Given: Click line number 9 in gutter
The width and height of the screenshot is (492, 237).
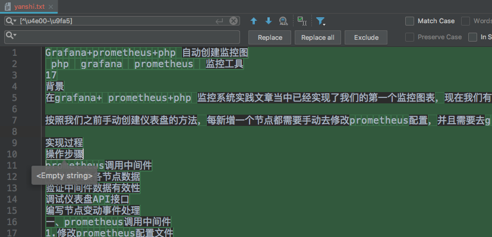Looking at the screenshot, I should (x=14, y=143).
